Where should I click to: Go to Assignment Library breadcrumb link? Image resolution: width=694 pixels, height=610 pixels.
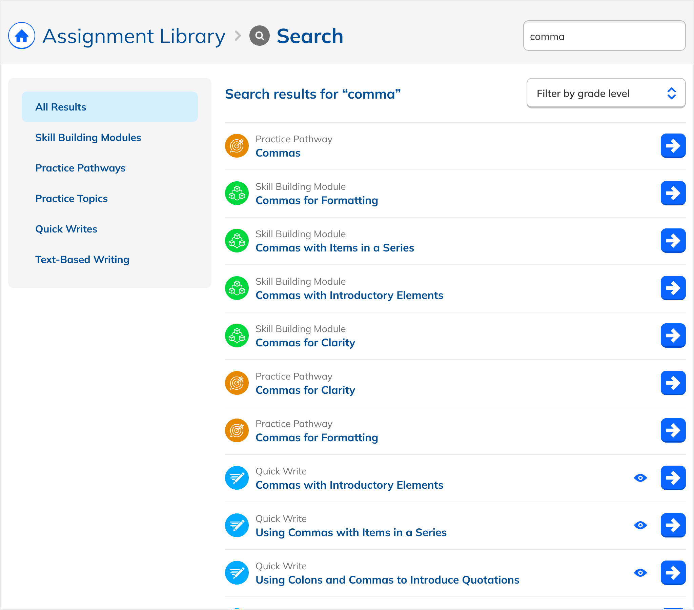click(x=134, y=36)
